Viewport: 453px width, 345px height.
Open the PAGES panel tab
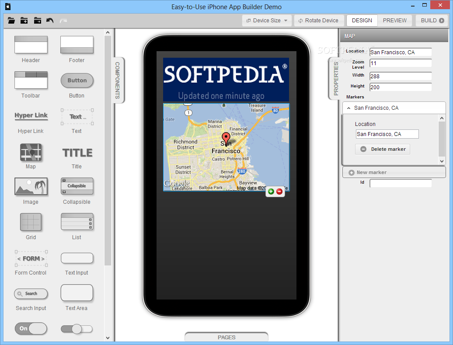click(x=226, y=337)
